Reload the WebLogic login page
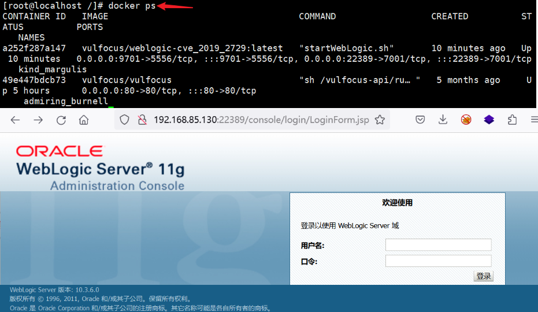The image size is (538, 312). pyautogui.click(x=61, y=120)
